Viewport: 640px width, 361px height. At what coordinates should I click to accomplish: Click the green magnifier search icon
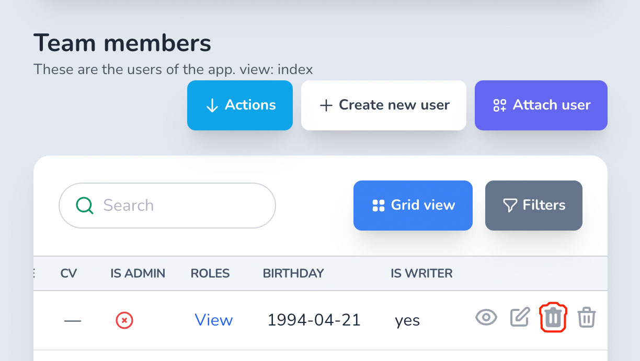point(85,206)
